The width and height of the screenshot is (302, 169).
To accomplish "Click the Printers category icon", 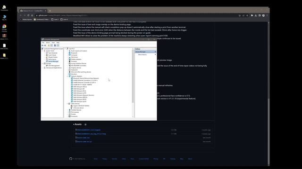I will pyautogui.click(x=70, y=114).
